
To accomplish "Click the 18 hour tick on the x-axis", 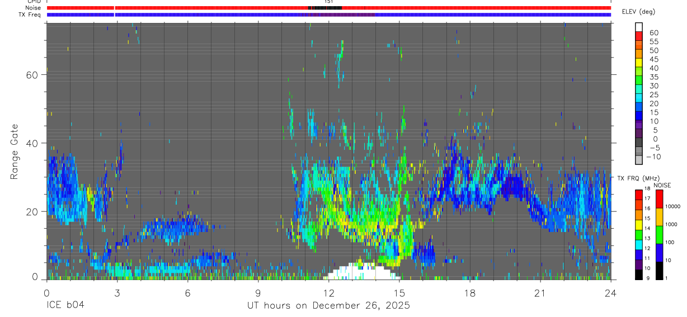I will [469, 292].
